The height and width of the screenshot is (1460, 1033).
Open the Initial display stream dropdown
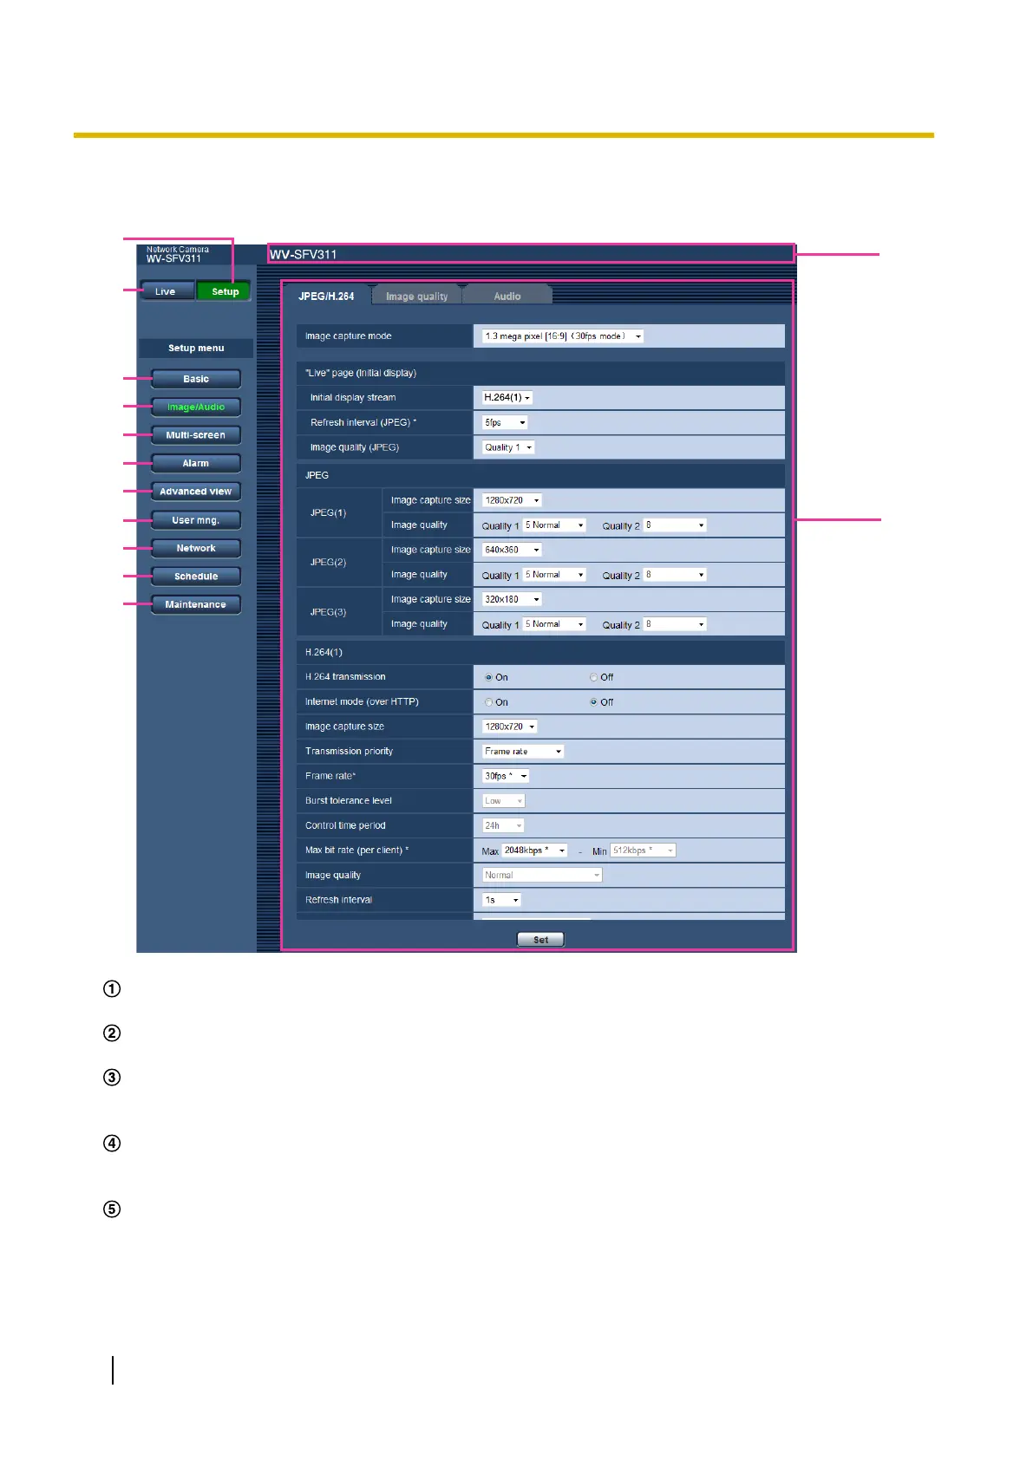point(507,398)
